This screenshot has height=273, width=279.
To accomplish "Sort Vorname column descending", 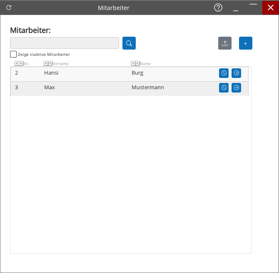I will click(50, 63).
